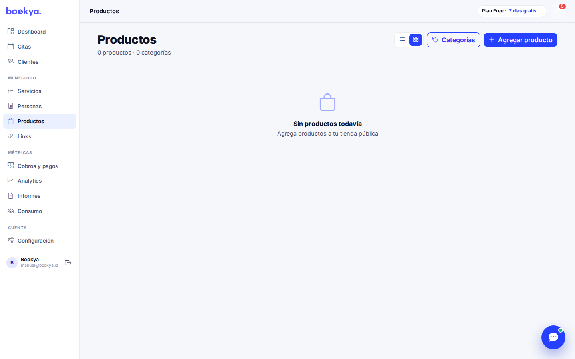
Task: Click Agregar producto button
Action: click(x=520, y=40)
